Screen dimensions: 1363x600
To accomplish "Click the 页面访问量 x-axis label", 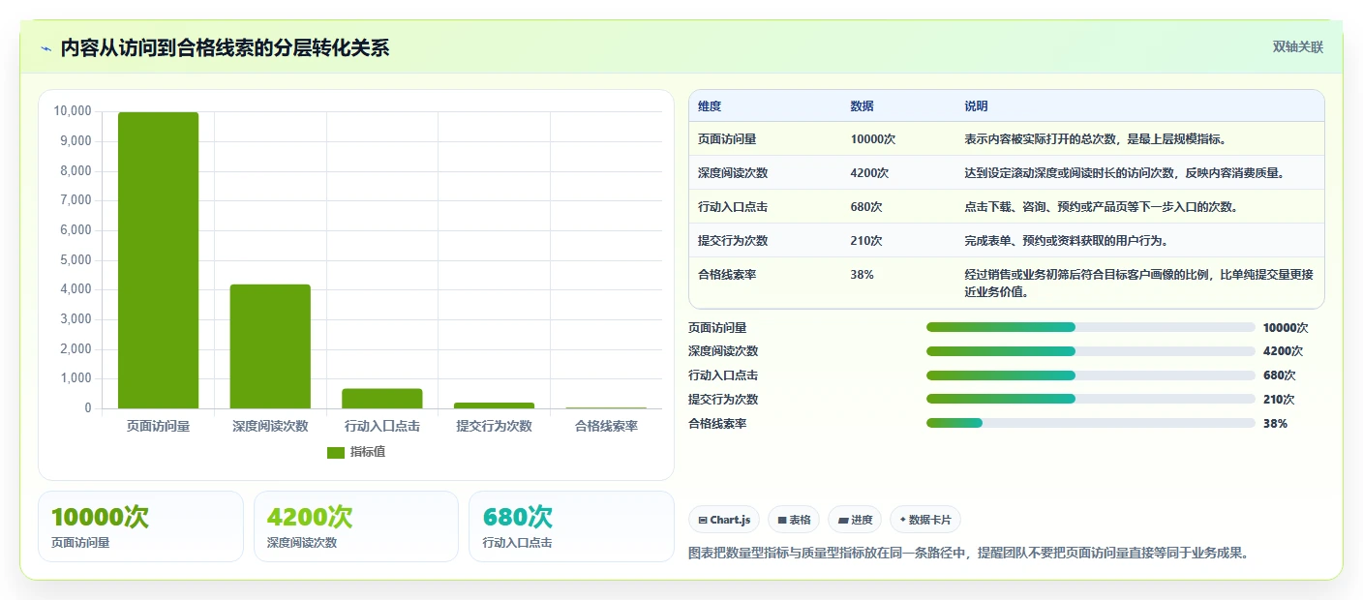I will click(x=158, y=426).
